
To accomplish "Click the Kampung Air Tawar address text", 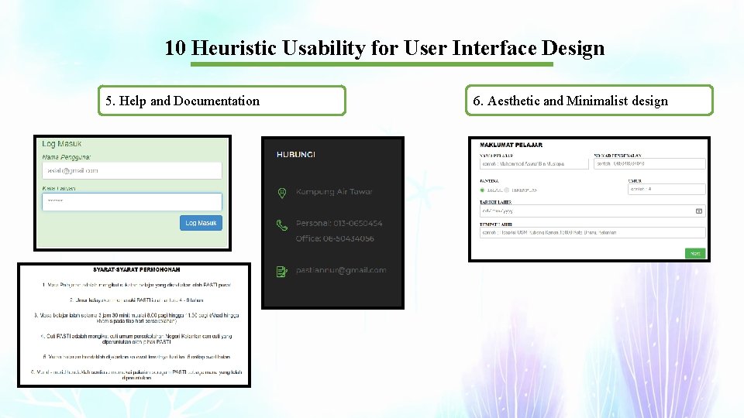I will coord(335,191).
